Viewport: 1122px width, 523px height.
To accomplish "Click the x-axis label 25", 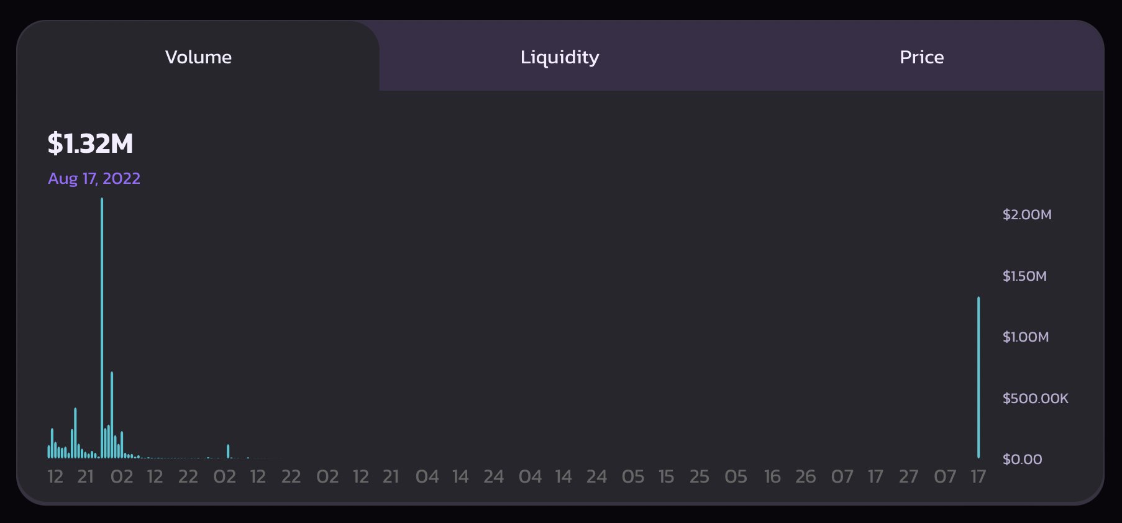I will click(700, 477).
